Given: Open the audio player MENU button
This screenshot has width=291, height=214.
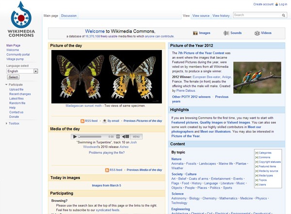Looking at the screenshot, I should point(136,136).
